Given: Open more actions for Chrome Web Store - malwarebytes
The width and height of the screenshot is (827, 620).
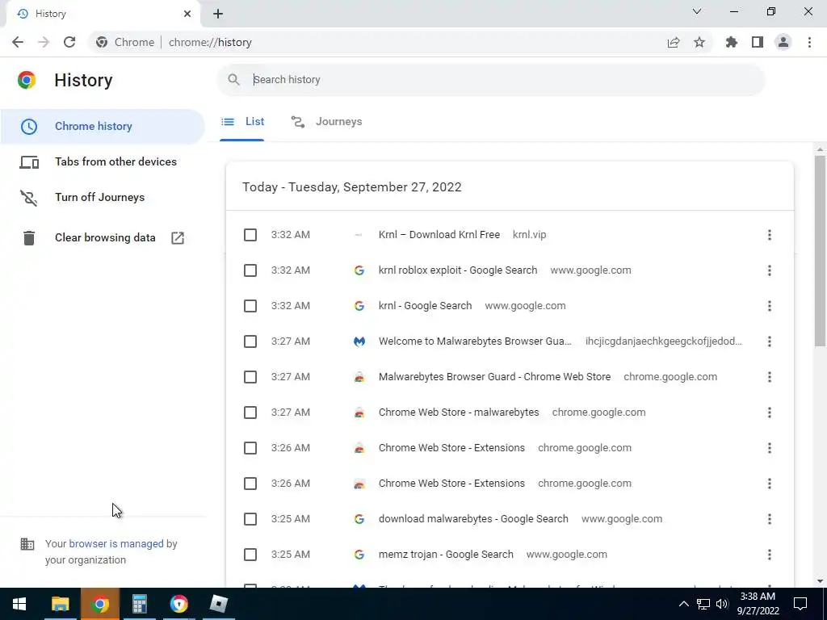Looking at the screenshot, I should pyautogui.click(x=770, y=413).
